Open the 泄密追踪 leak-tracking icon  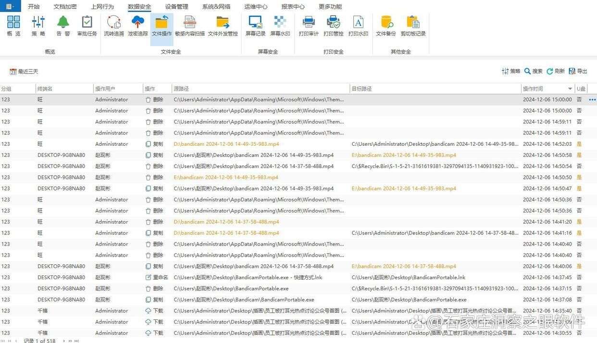(x=138, y=25)
